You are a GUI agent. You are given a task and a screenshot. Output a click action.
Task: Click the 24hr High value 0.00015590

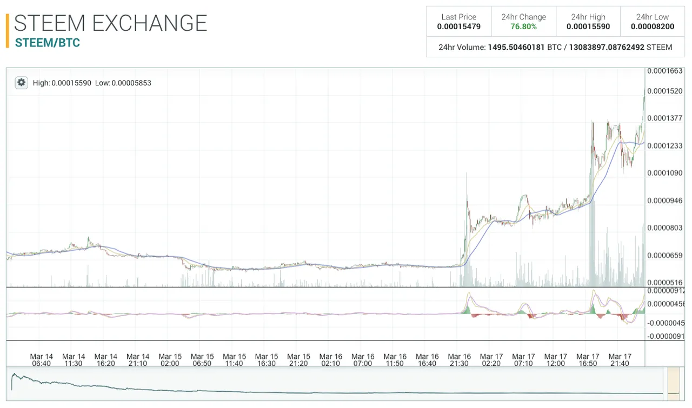point(588,26)
